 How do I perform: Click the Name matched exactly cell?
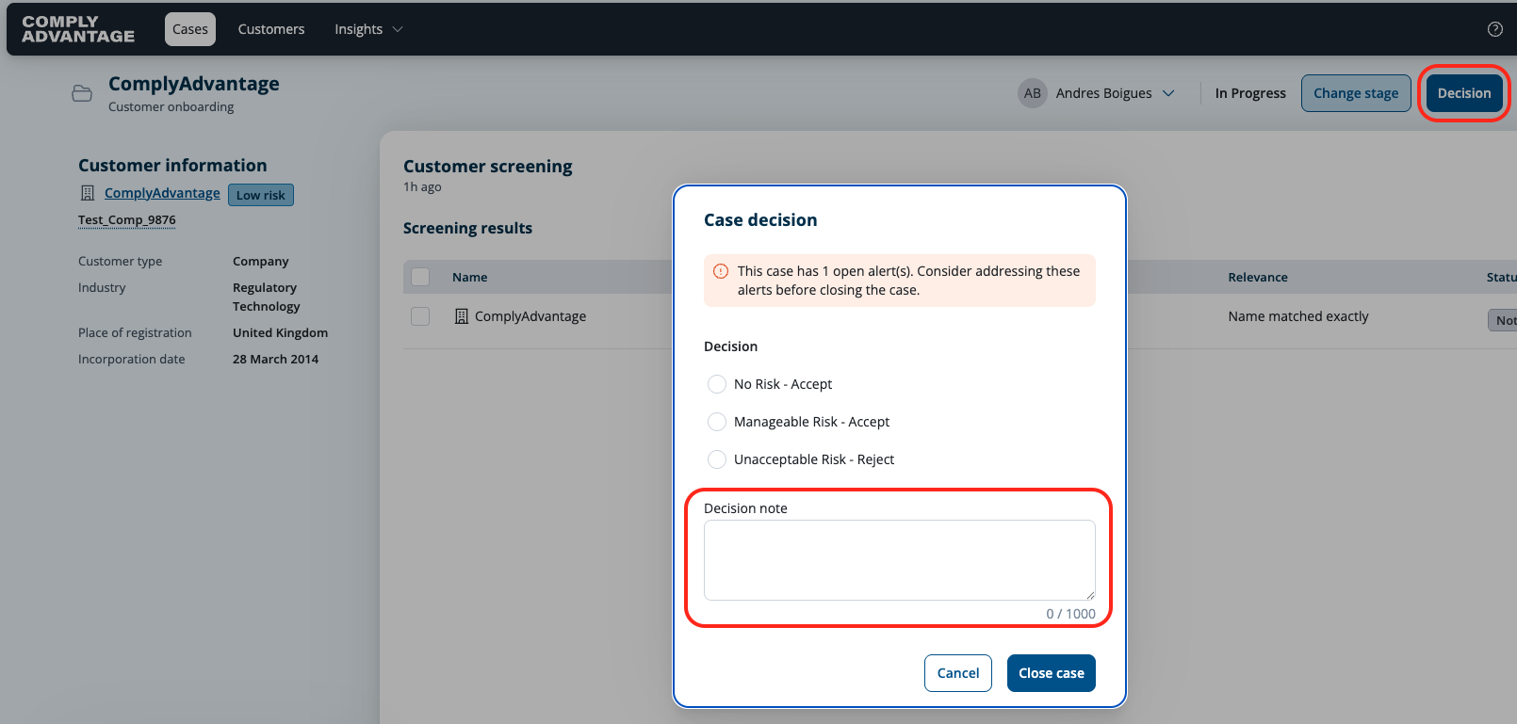1298,316
